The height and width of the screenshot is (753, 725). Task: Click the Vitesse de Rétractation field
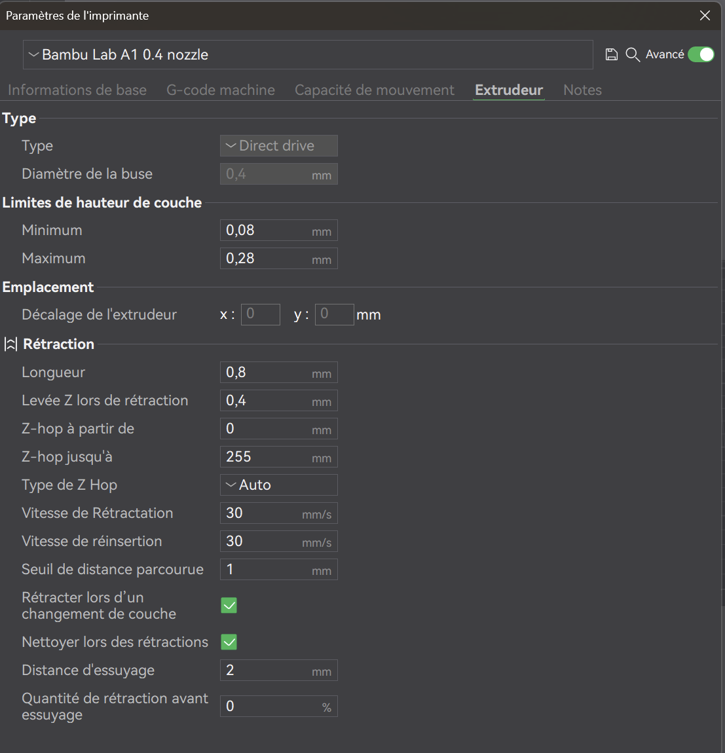pos(278,513)
